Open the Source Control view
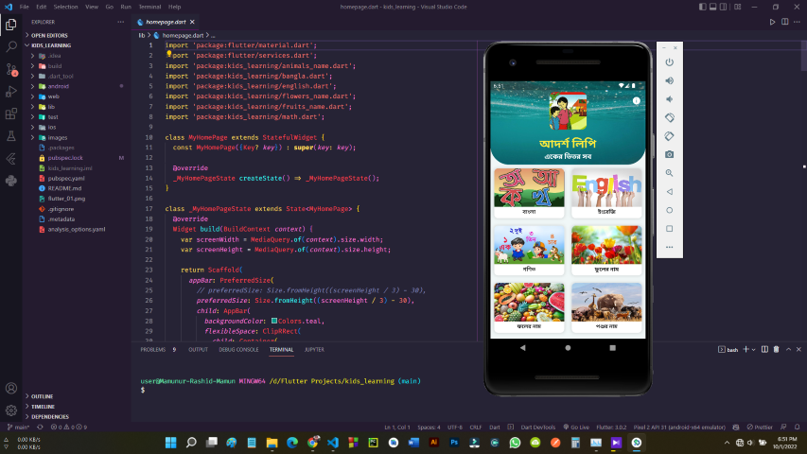Screen dimensions: 807x454 11,69
